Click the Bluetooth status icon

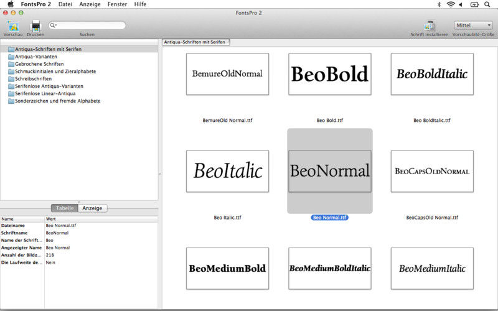439,4
